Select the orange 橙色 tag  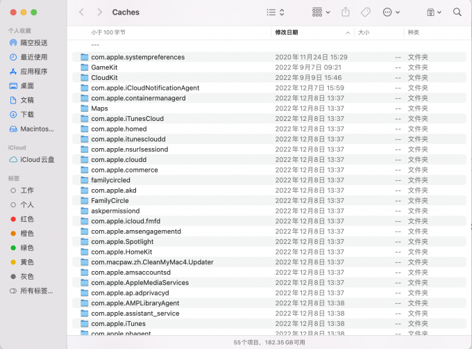tap(22, 234)
